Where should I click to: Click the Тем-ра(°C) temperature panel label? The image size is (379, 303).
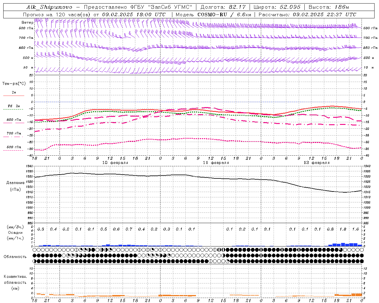14,84
